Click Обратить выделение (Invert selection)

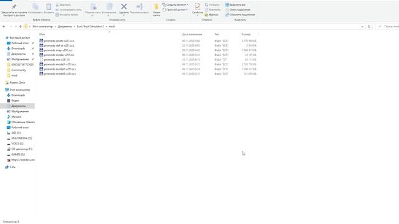pyautogui.click(x=240, y=15)
